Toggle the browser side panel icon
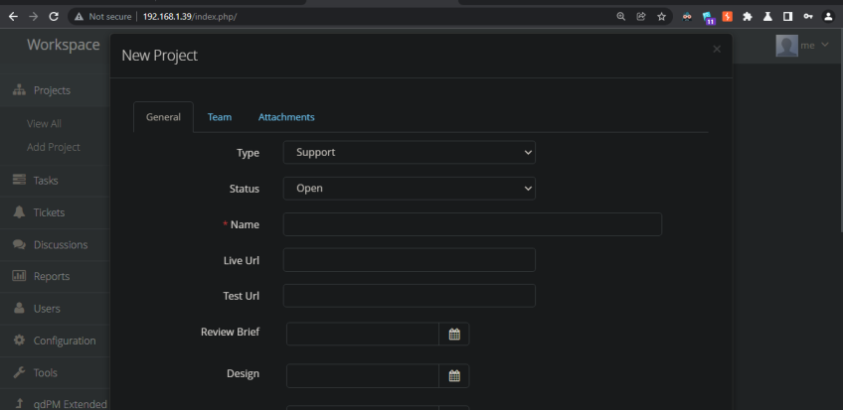The height and width of the screenshot is (410, 843). coord(787,17)
